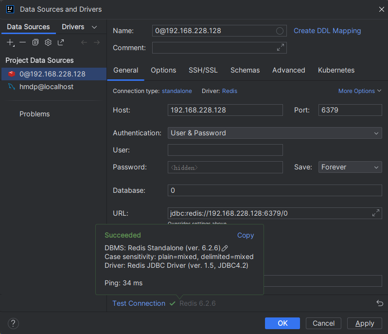Click Redis 6.2.6 status text
Image resolution: width=388 pixels, height=334 pixels.
pyautogui.click(x=197, y=303)
